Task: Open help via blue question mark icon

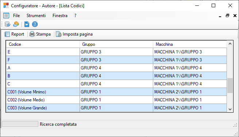Action: [35, 24]
